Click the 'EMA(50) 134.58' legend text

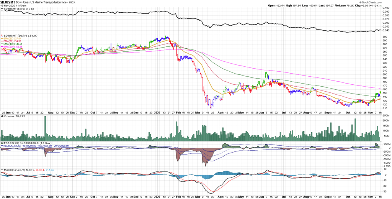(x=13, y=41)
